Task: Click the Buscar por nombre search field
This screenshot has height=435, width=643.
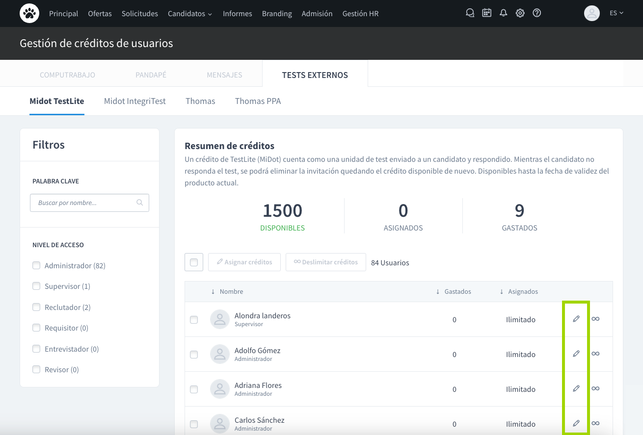Action: pos(84,203)
